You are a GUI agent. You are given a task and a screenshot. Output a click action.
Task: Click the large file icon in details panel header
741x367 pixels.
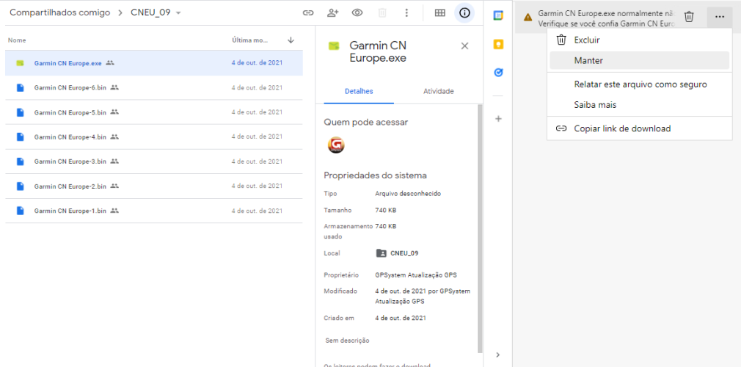[334, 46]
